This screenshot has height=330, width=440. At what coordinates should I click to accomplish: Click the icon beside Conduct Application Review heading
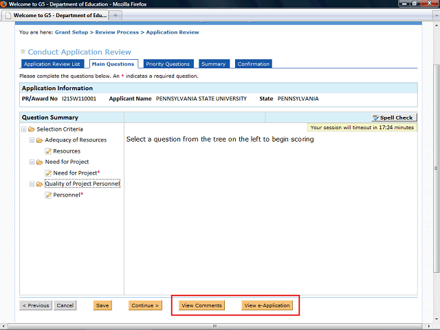23,52
